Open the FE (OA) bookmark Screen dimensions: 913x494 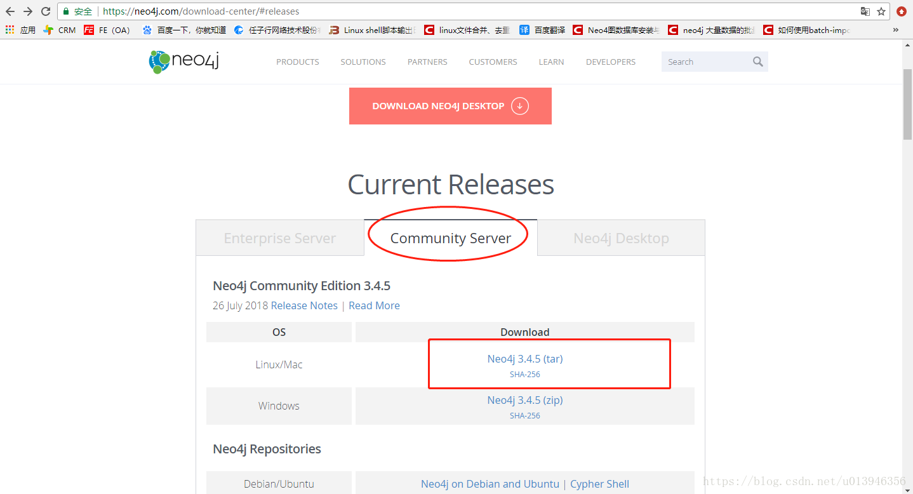click(107, 30)
